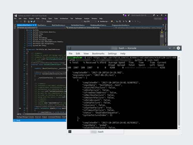This screenshot has width=193, height=145.
Task: Click the feedback icon next to Quick Launch
Action: pos(129,15)
